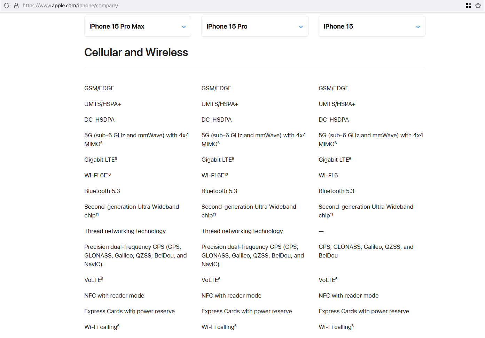Screen dimensions: 485x338
Task: Click 'NFC with reader mode' in iPhone 15 Pro column
Action: pos(231,295)
